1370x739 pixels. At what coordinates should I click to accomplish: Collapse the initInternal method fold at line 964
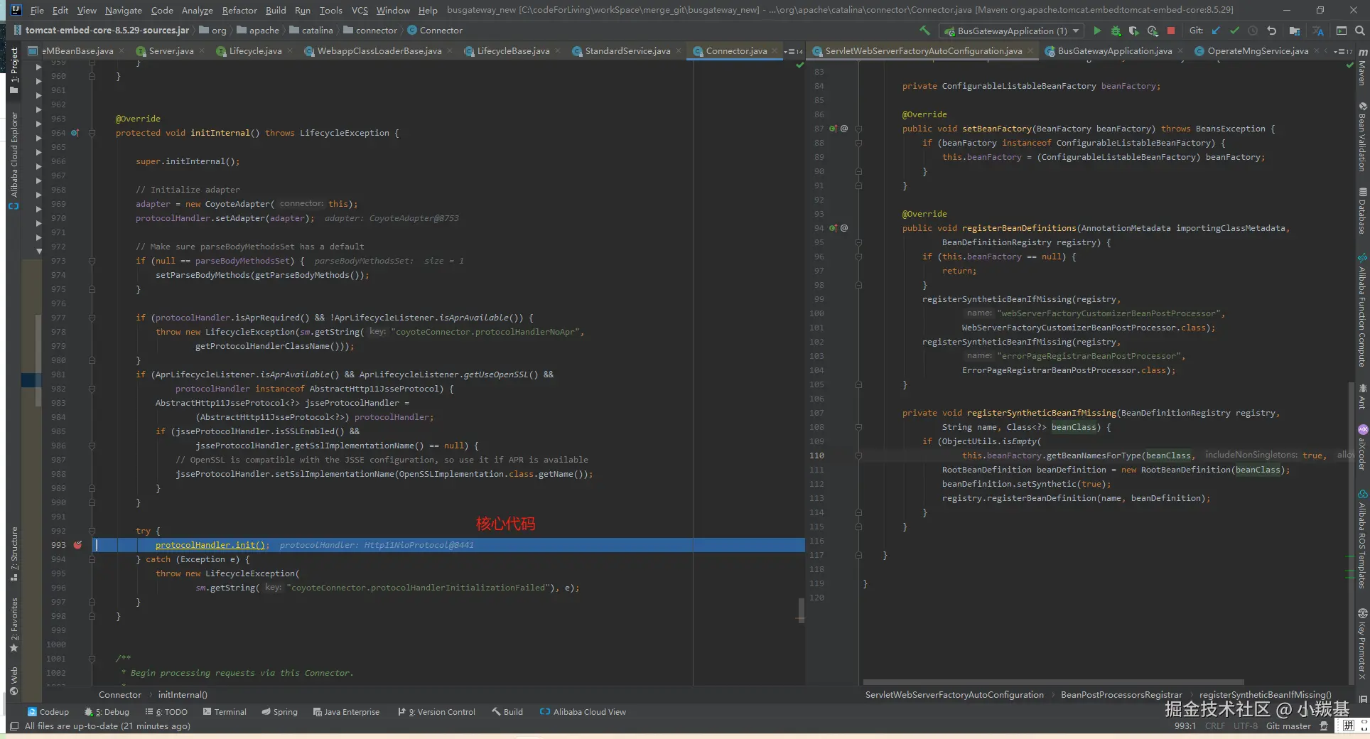click(x=92, y=133)
